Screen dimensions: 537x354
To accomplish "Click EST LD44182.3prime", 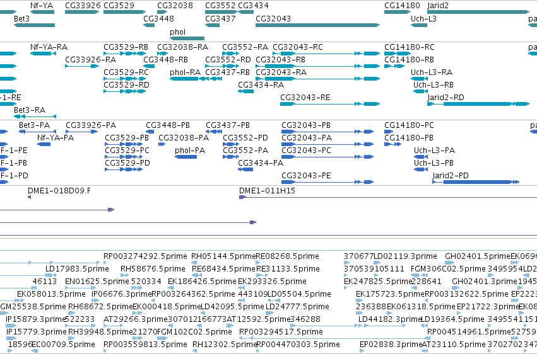I will click(390, 319).
